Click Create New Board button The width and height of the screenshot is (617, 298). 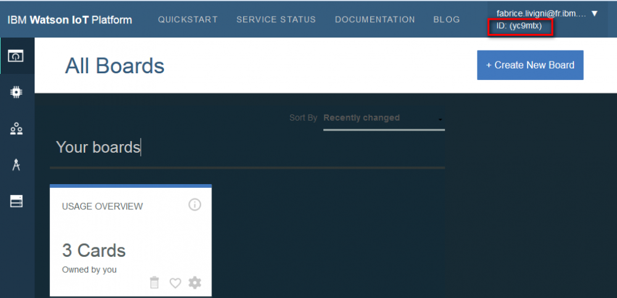pos(530,65)
